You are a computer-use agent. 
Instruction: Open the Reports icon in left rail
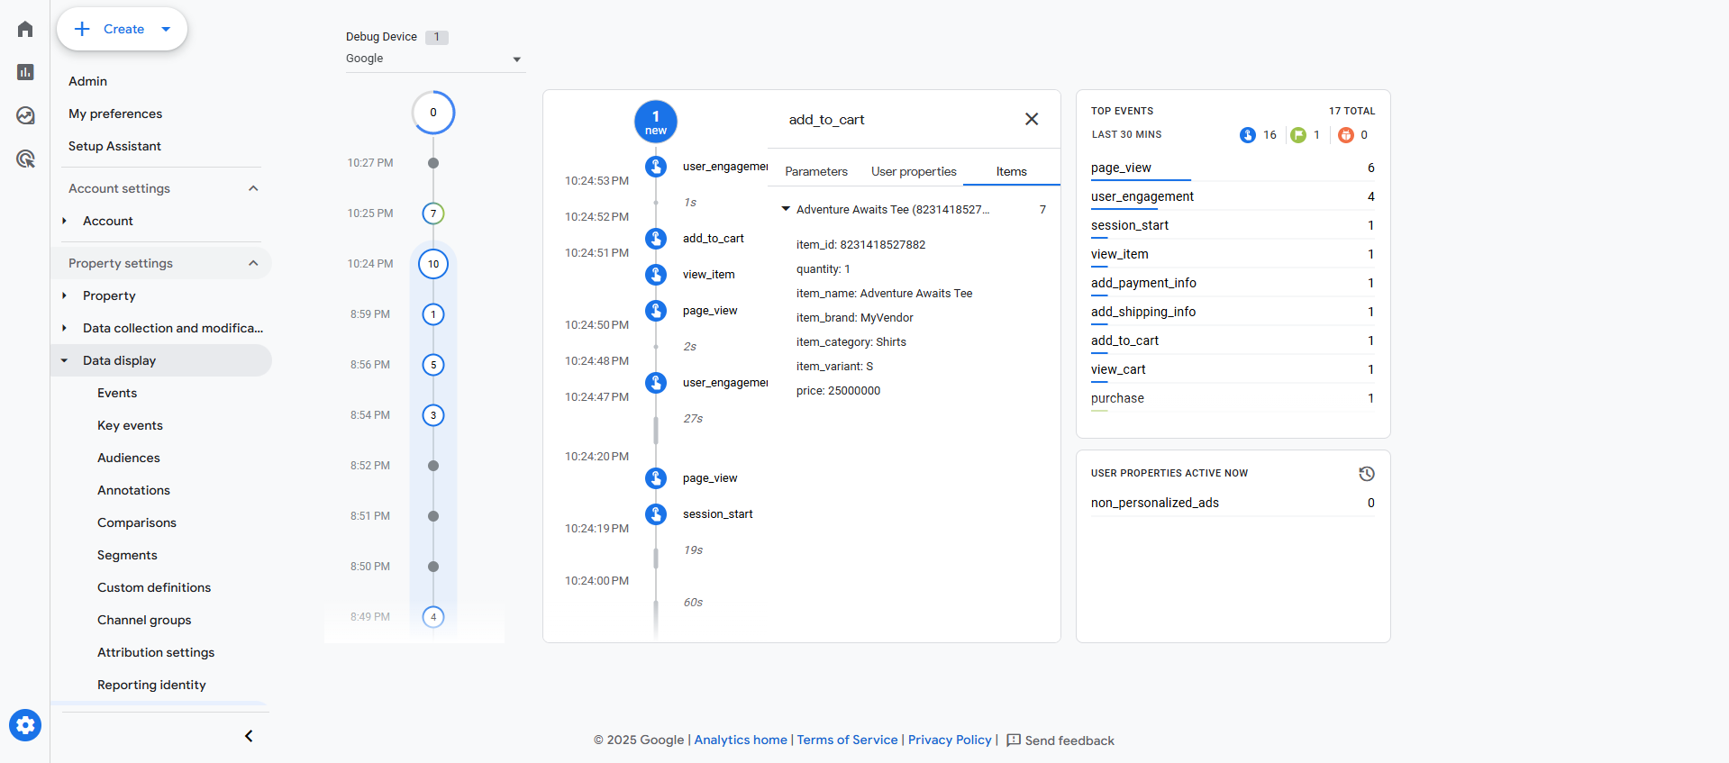click(25, 72)
